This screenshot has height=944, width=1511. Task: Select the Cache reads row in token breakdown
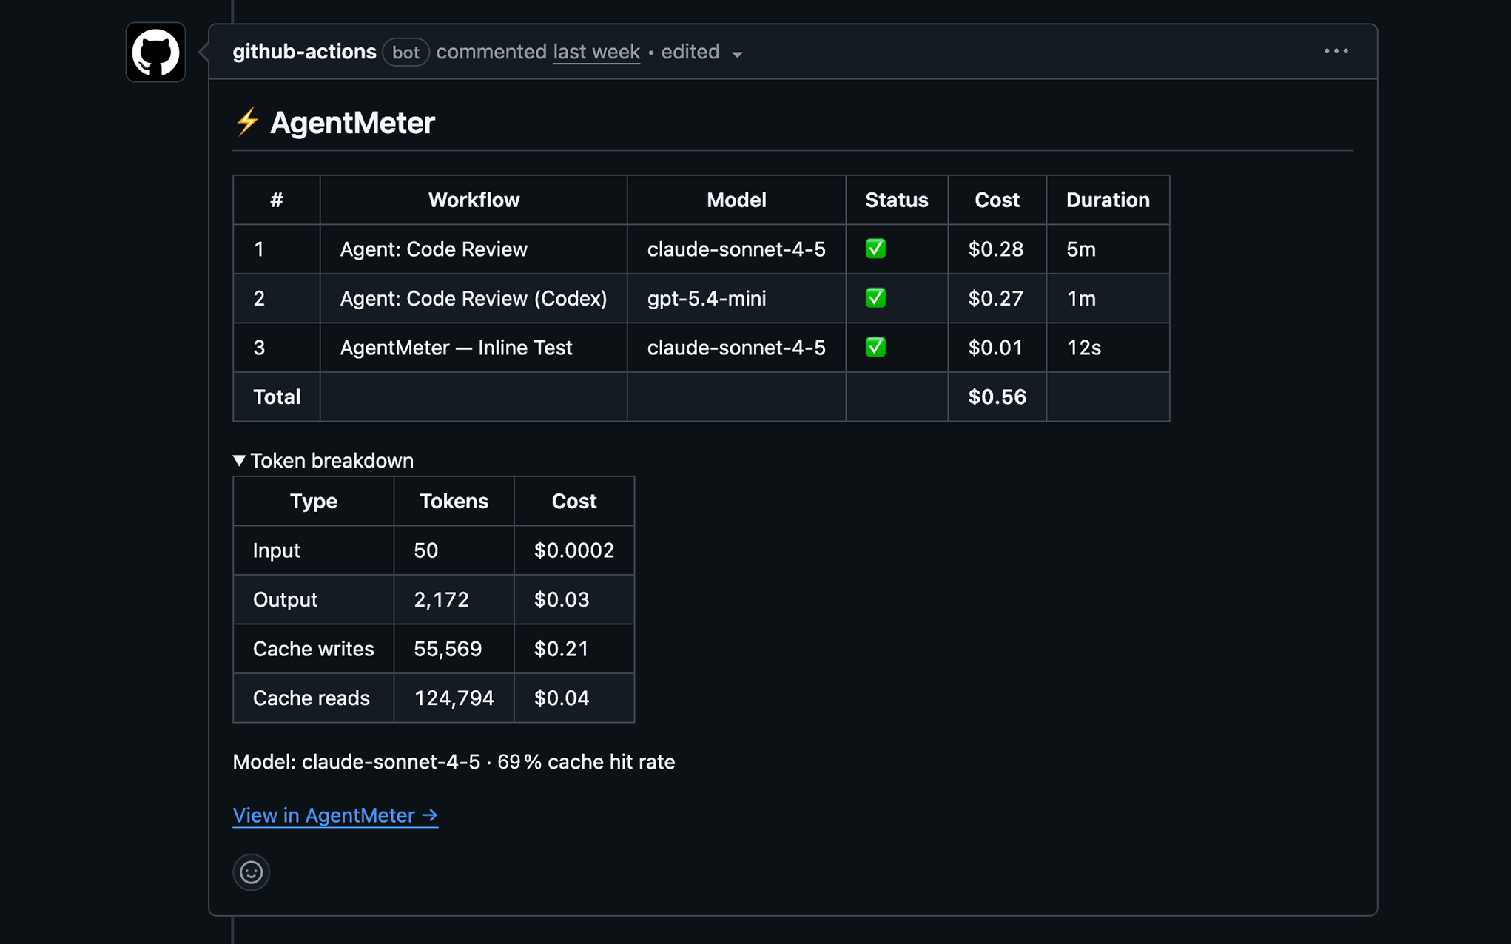point(312,698)
